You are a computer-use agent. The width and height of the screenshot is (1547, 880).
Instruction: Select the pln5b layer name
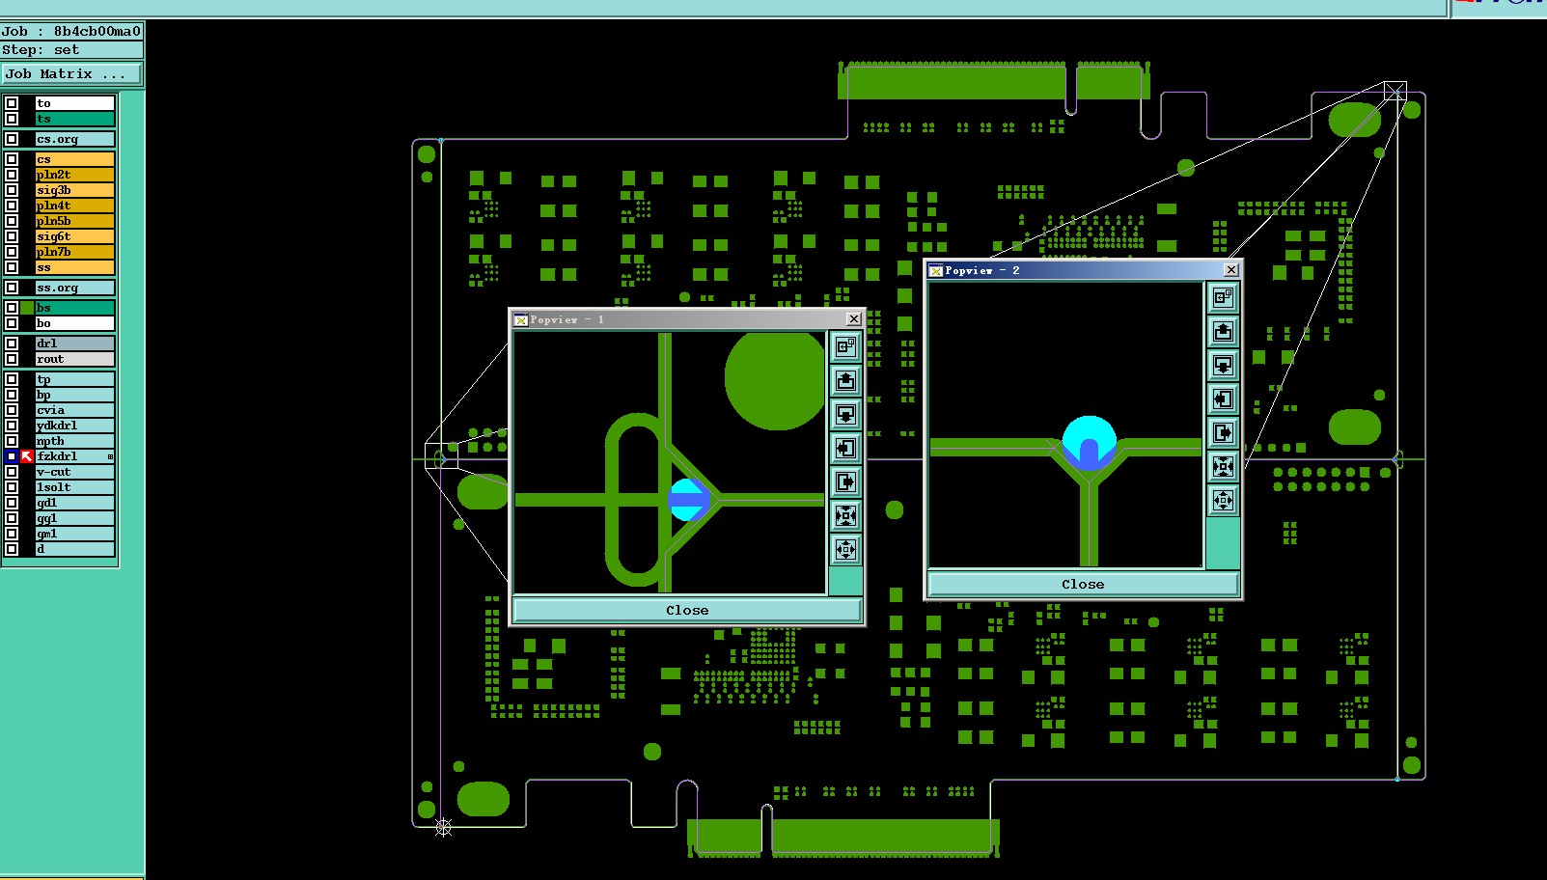point(74,221)
